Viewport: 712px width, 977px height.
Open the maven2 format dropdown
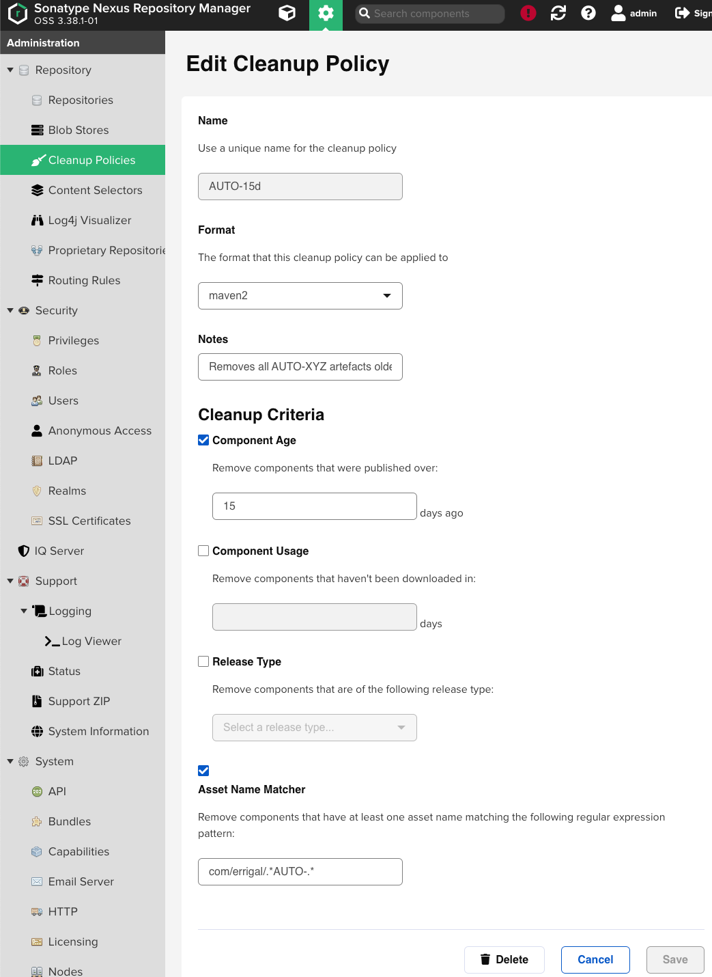pyautogui.click(x=300, y=296)
